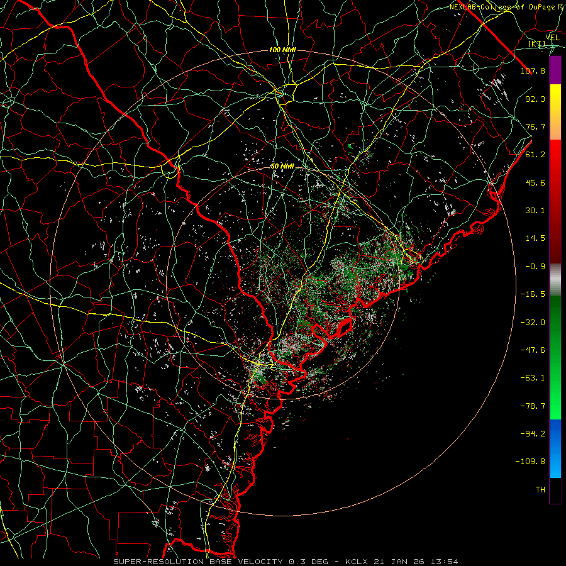Click the TH label on the legend
The image size is (566, 566).
click(x=540, y=490)
